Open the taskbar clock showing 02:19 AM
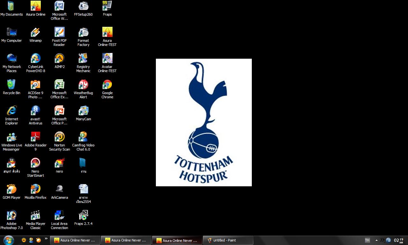The width and height of the screenshot is (408, 245). pyautogui.click(x=399, y=240)
